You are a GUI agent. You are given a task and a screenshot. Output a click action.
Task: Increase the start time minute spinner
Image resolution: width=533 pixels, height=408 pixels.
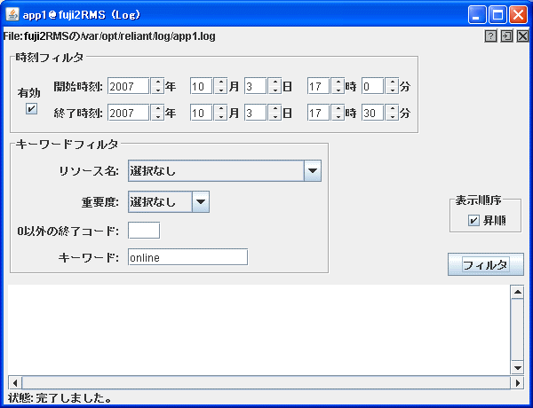coord(393,82)
